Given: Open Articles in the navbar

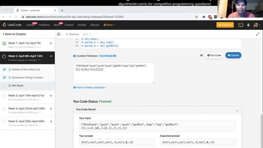Looking at the screenshot, I should coord(82,25).
